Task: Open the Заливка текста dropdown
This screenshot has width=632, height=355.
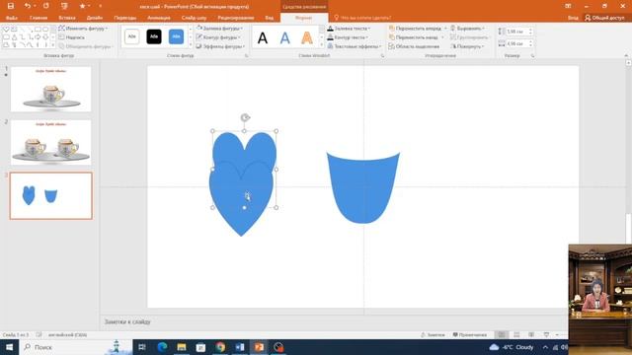Action: click(x=349, y=29)
